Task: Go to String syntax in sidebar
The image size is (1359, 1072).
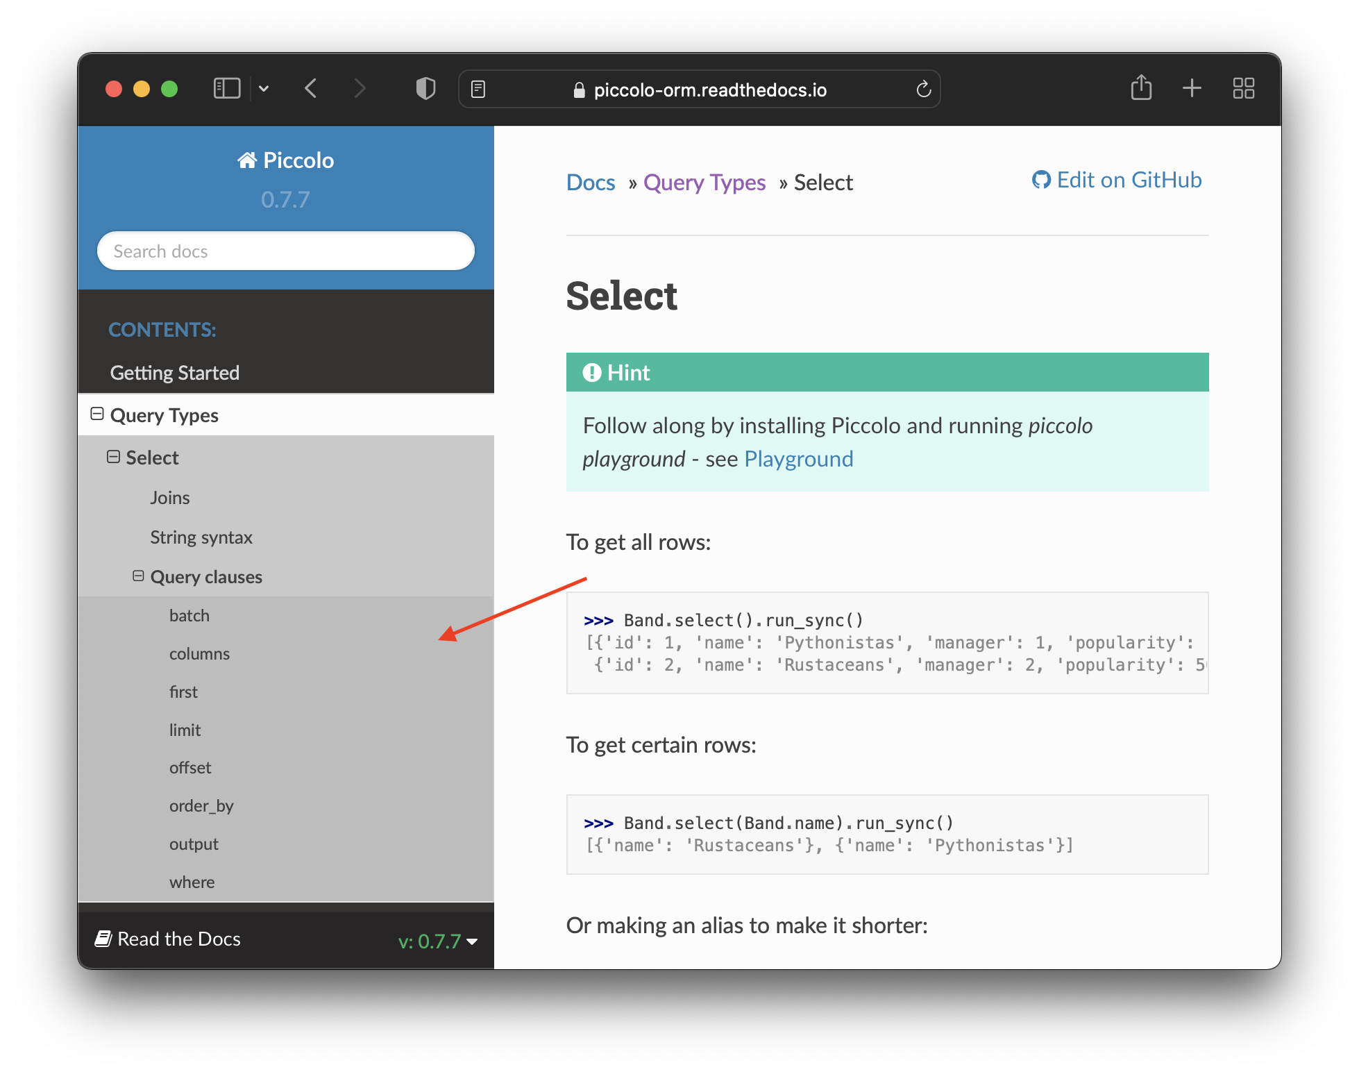Action: (201, 537)
